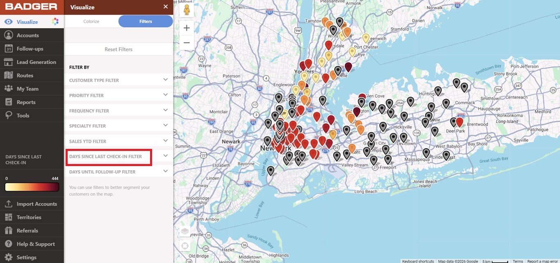This screenshot has height=263, width=560.
Task: Expand Customer Type Filter
Action: pyautogui.click(x=118, y=80)
